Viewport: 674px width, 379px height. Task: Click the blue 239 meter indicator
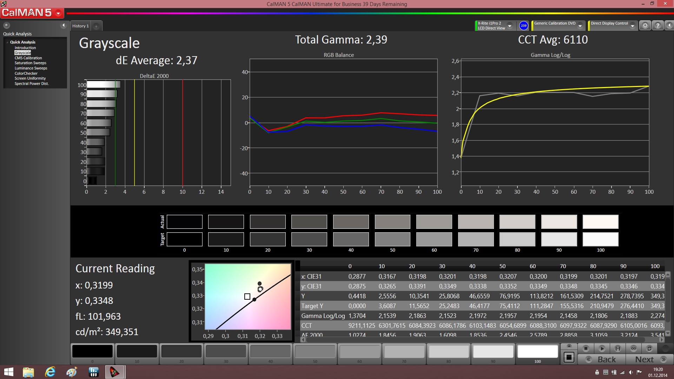point(523,26)
